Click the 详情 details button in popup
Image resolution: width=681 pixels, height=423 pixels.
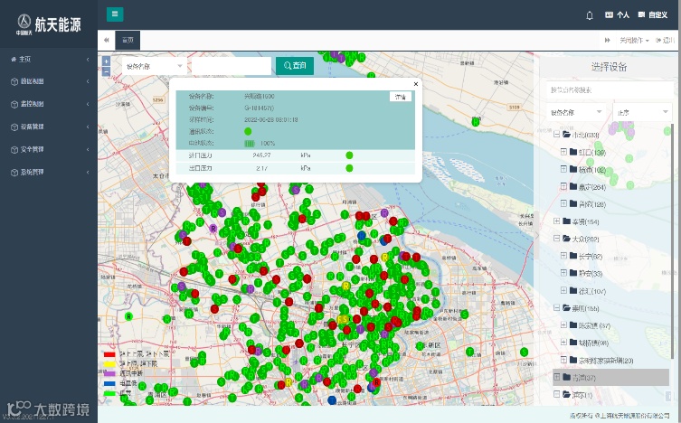click(399, 97)
